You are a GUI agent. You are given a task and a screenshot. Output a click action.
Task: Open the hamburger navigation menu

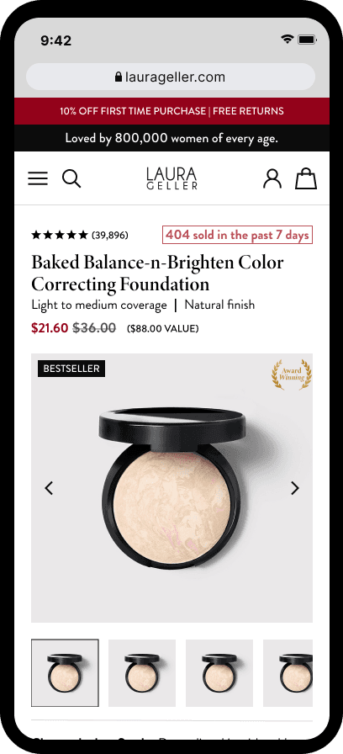pos(38,178)
